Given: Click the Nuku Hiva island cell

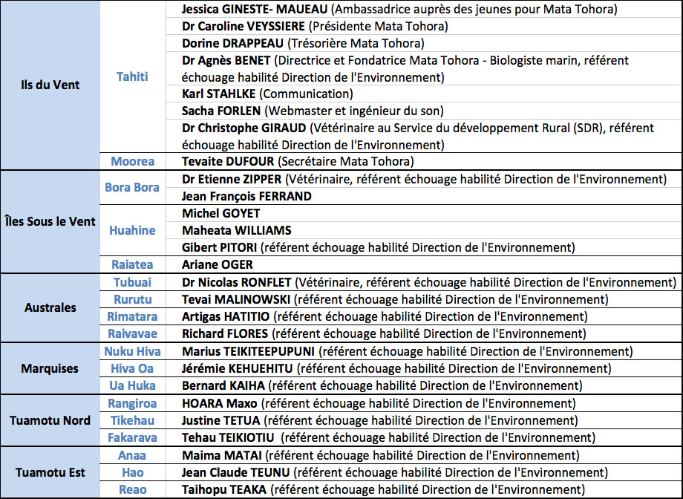Looking at the screenshot, I should coord(132,351).
